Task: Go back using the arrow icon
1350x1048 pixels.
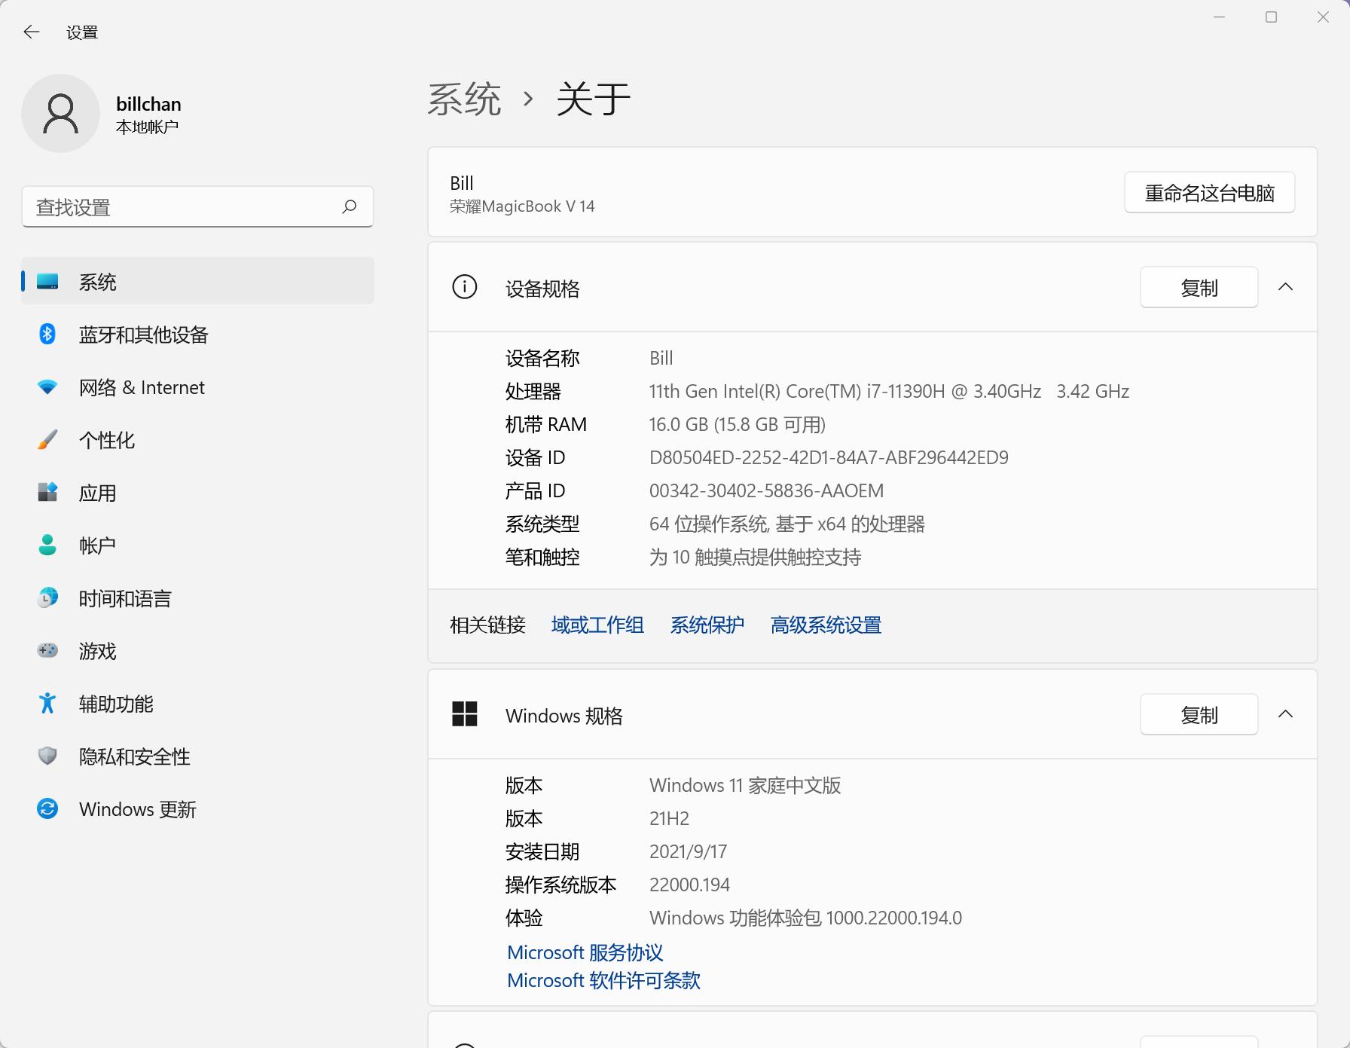Action: [31, 32]
